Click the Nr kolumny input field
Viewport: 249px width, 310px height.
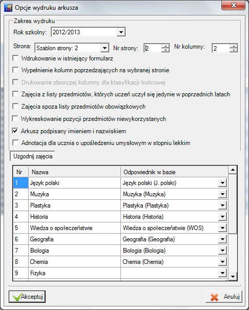point(221,48)
